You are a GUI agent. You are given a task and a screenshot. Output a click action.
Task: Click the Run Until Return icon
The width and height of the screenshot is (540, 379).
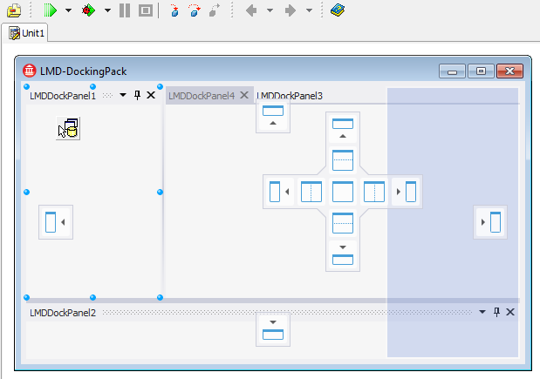coord(215,10)
